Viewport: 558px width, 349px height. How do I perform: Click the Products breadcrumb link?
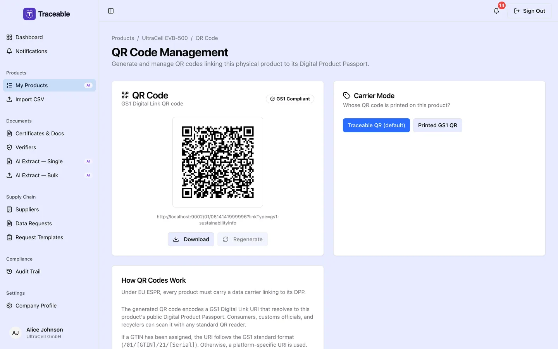click(x=123, y=38)
